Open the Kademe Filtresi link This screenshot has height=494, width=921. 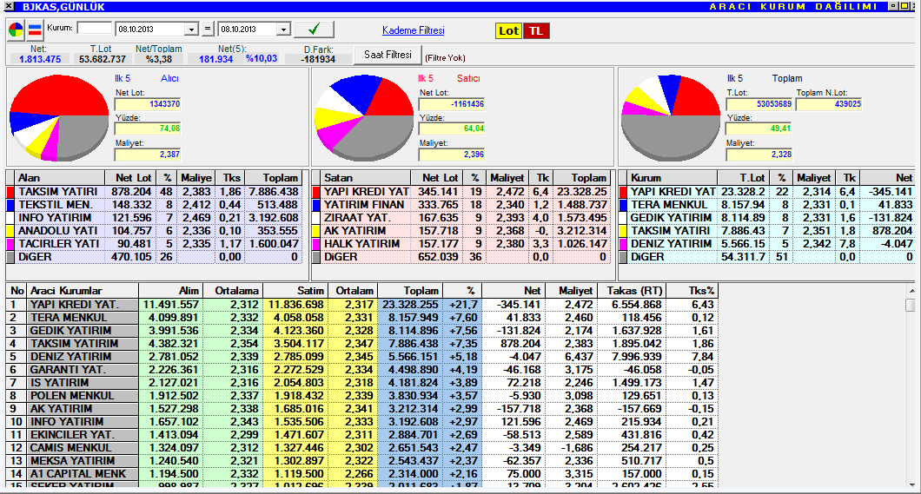[414, 30]
